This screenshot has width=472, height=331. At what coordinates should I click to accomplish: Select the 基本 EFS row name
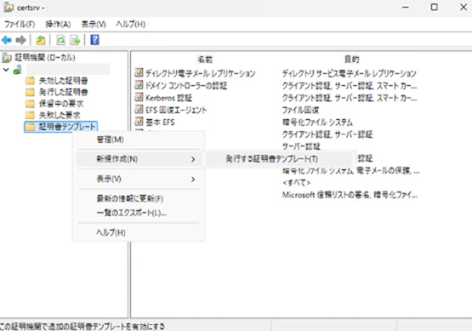click(x=160, y=122)
